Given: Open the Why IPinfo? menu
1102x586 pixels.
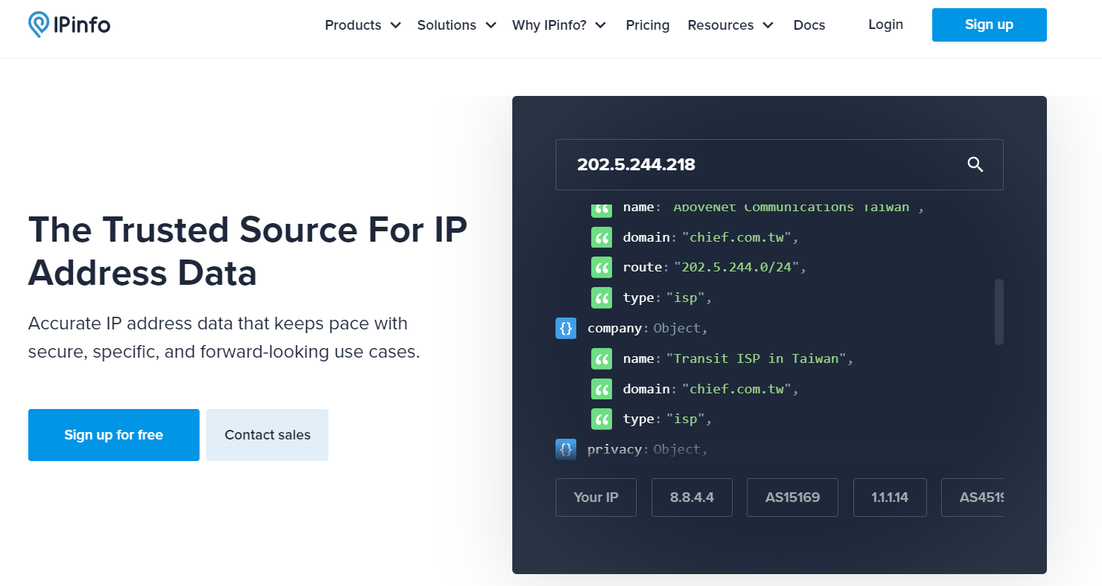Looking at the screenshot, I should (x=559, y=25).
